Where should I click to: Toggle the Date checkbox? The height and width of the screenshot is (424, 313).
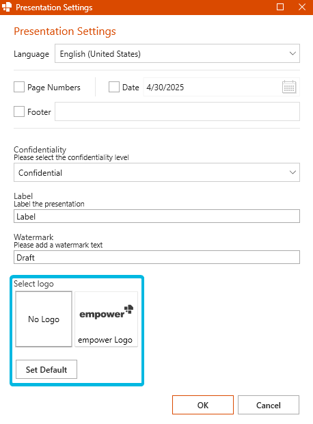point(114,87)
